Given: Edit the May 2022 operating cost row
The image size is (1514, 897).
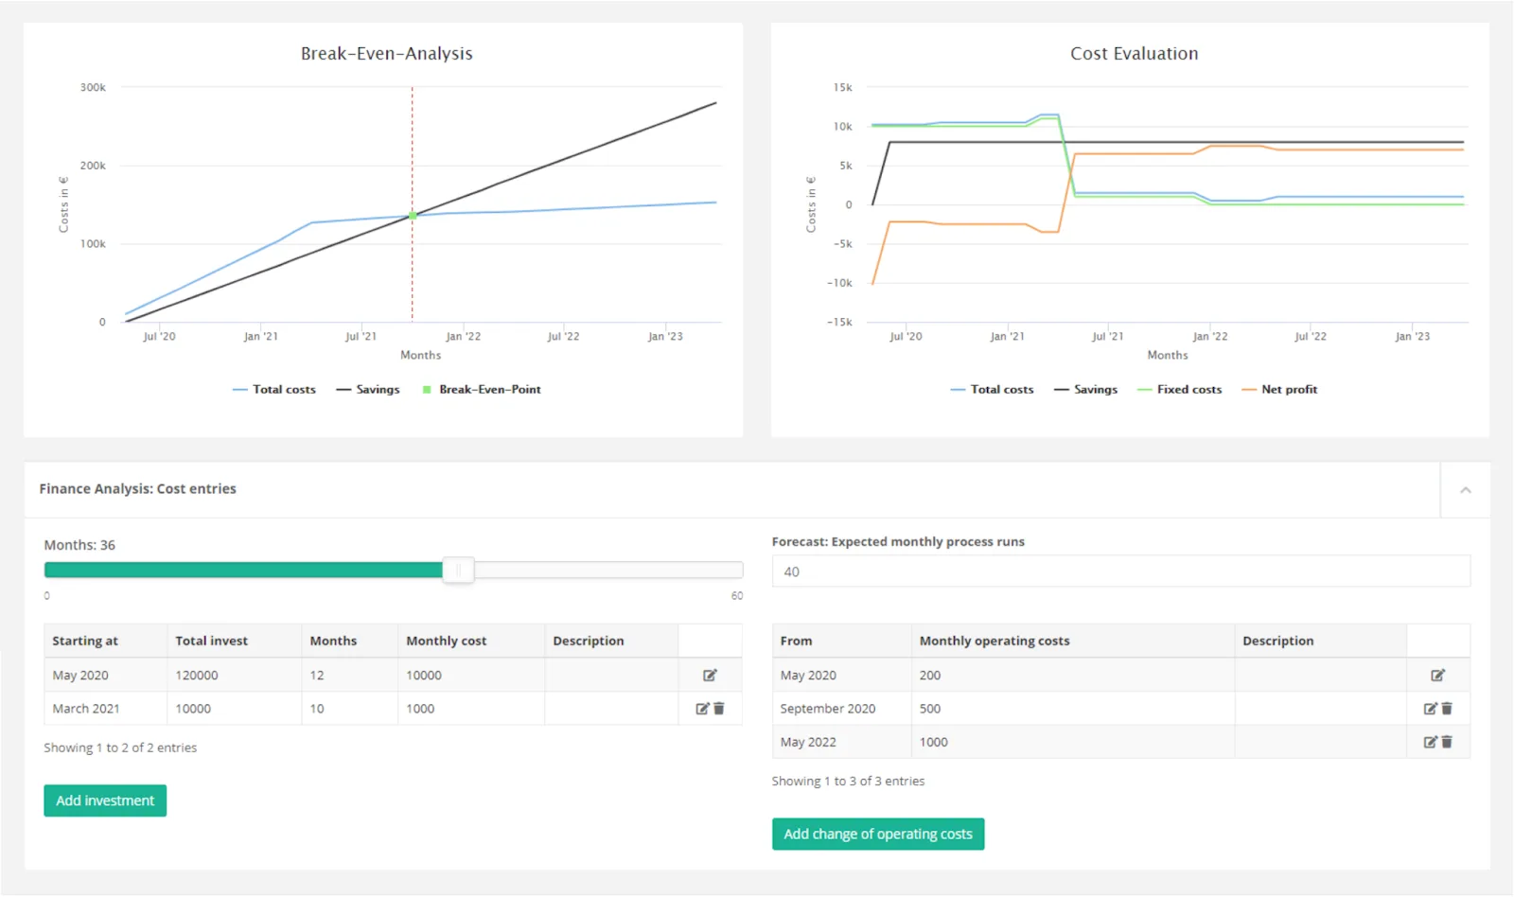Looking at the screenshot, I should (1431, 743).
